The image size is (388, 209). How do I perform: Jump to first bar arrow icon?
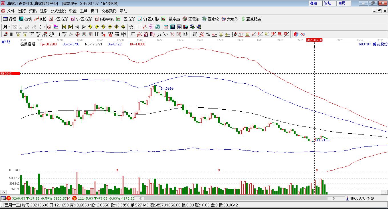(64, 27)
